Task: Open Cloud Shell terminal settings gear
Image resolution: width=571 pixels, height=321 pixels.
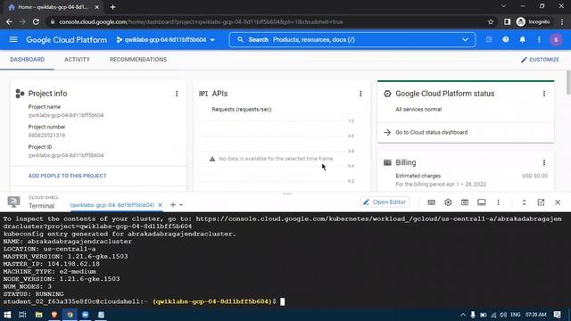Action: (x=448, y=202)
